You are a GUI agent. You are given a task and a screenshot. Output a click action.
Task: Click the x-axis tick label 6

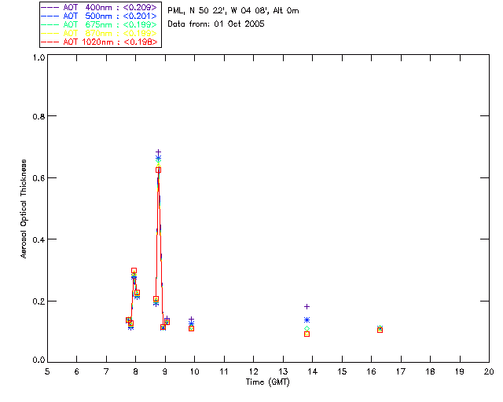[77, 371]
